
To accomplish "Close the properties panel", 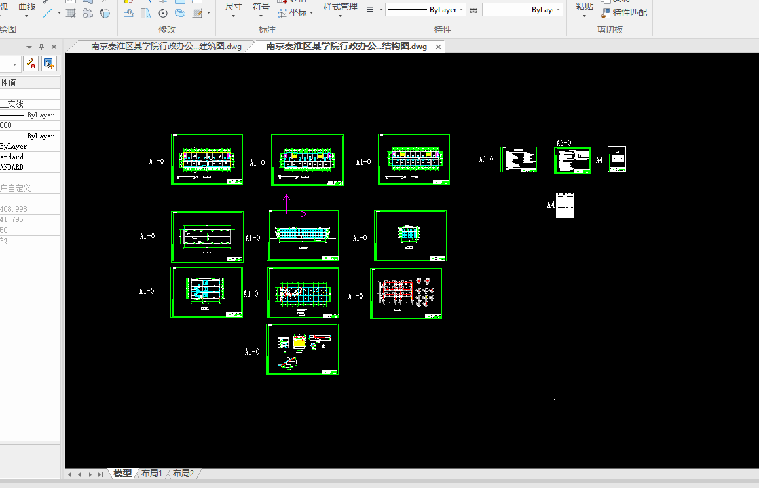I will 54,47.
